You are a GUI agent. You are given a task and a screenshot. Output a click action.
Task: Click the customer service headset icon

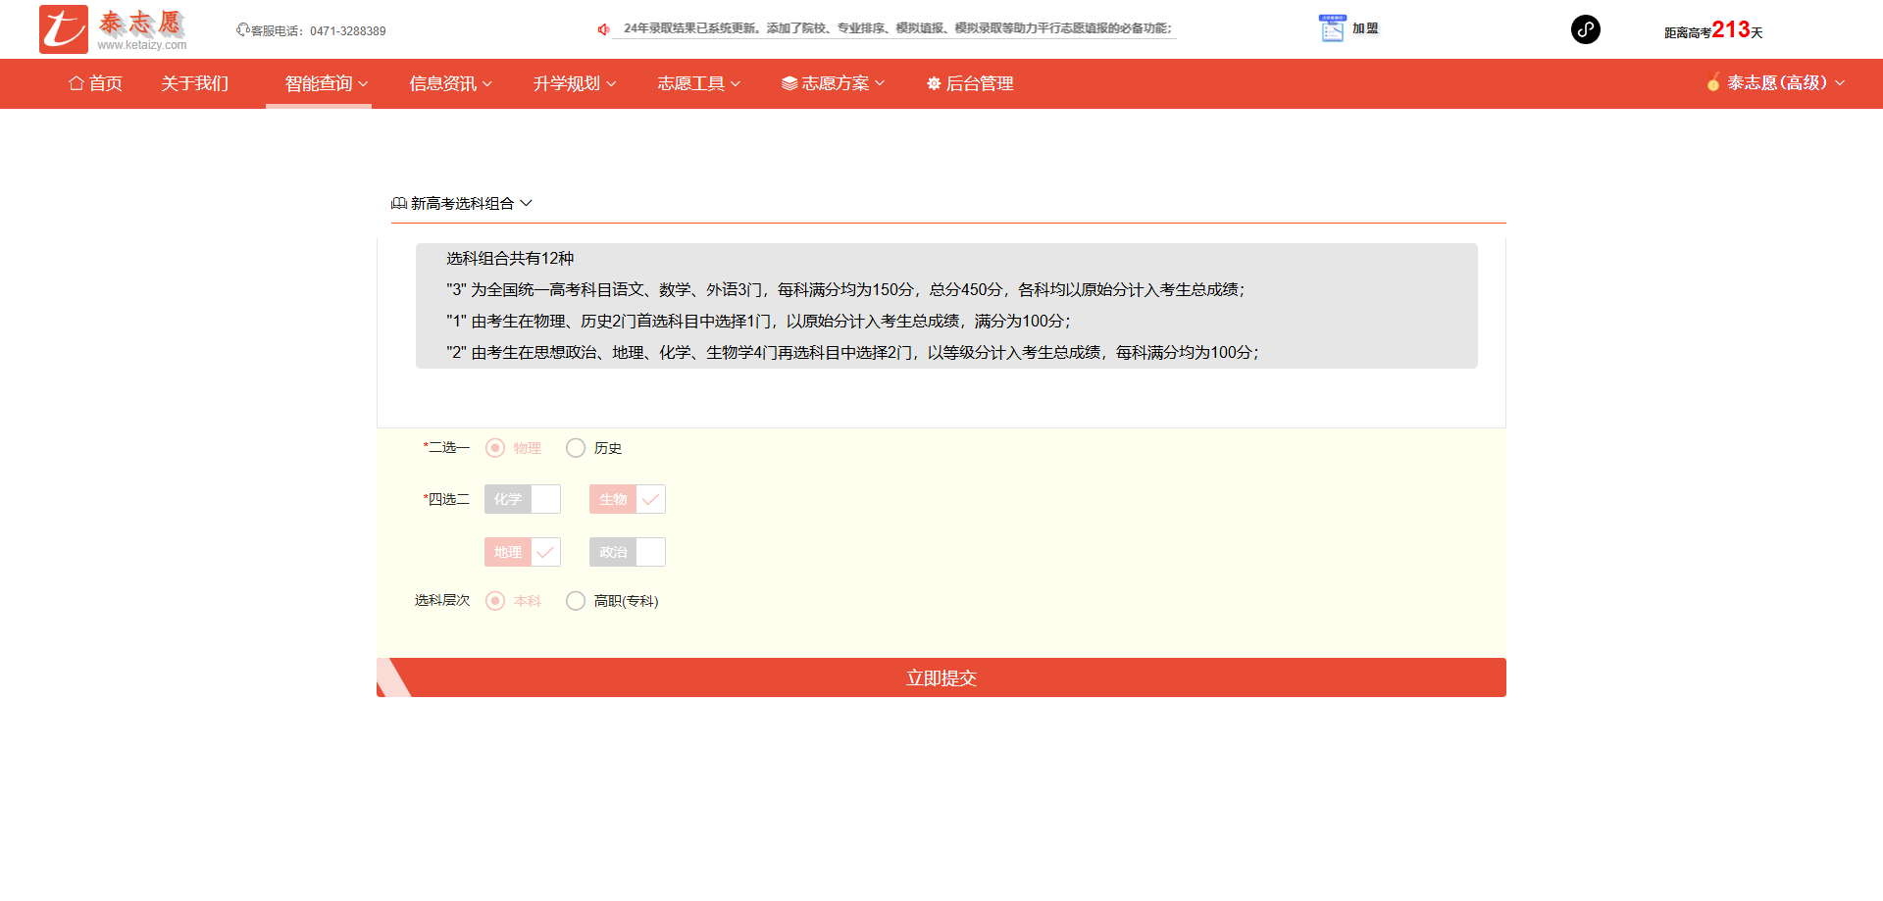pyautogui.click(x=242, y=30)
